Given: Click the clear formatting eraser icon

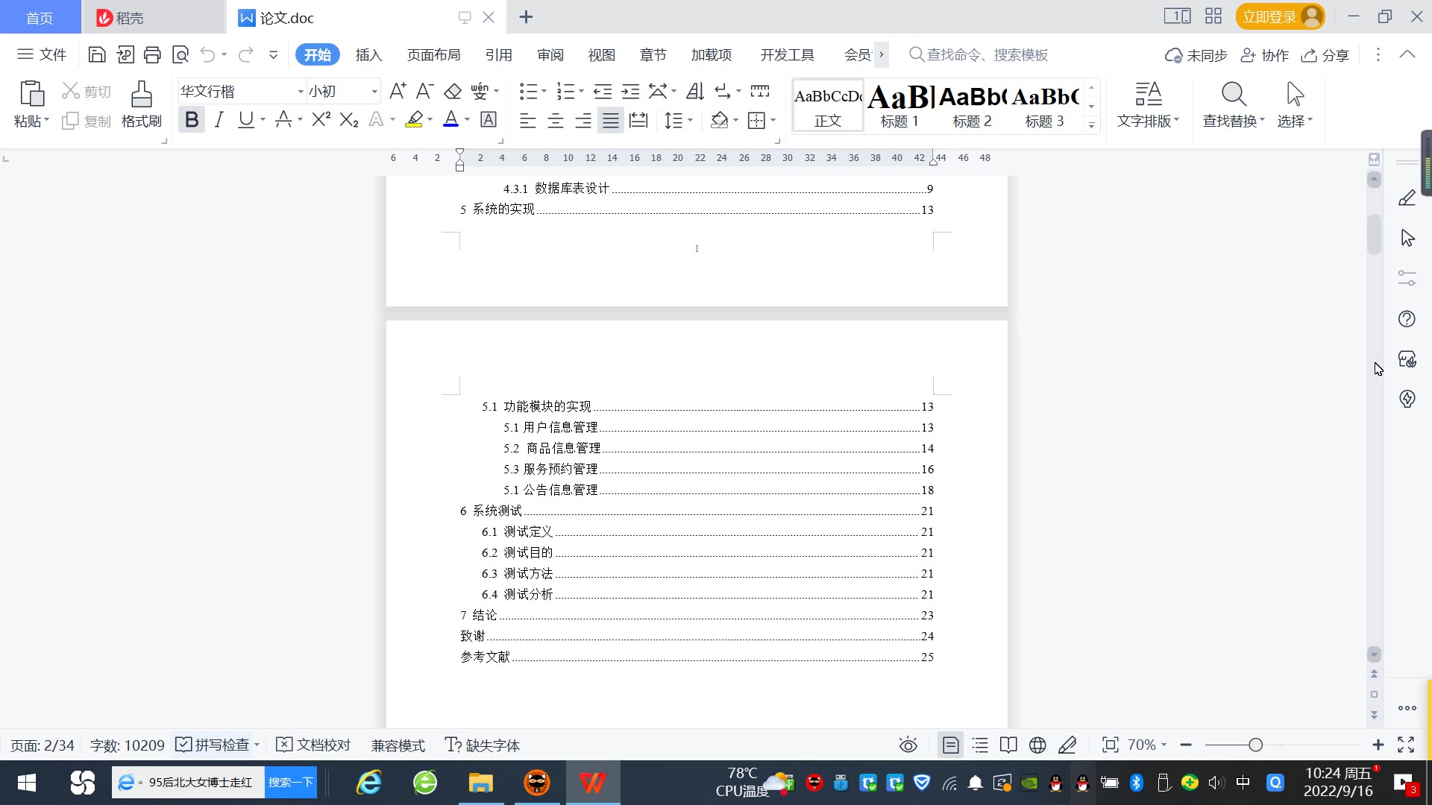Looking at the screenshot, I should (453, 91).
